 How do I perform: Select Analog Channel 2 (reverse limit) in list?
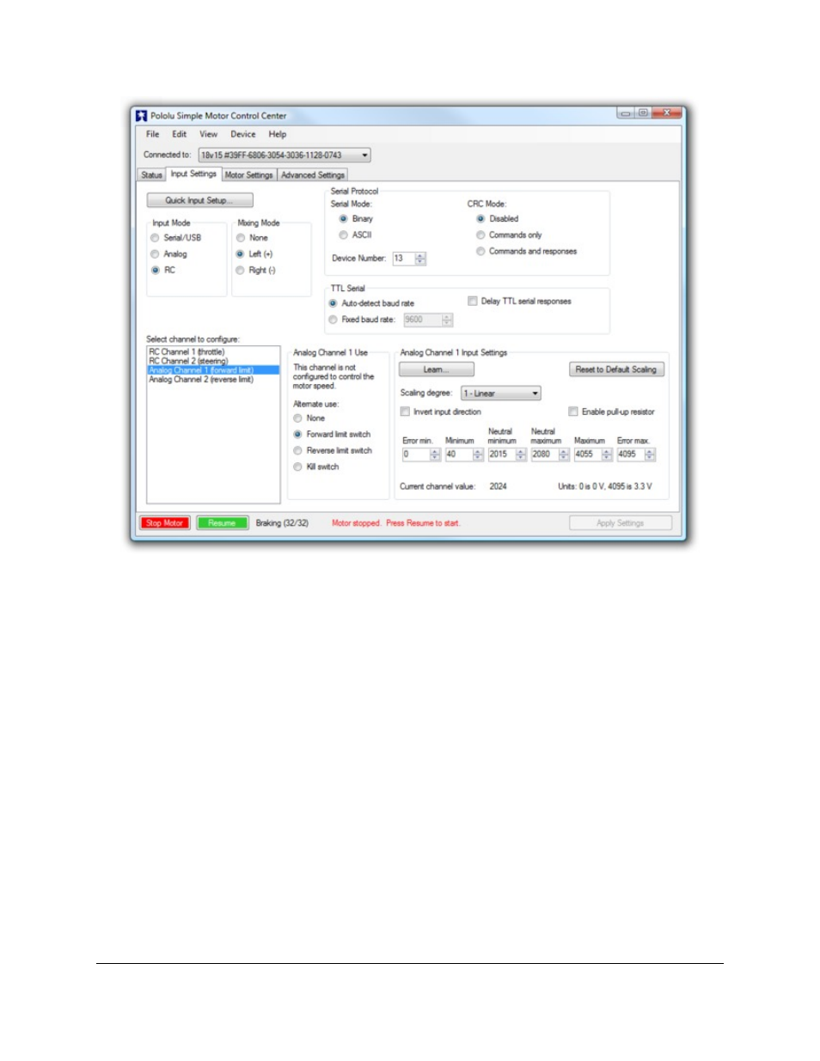pos(213,379)
